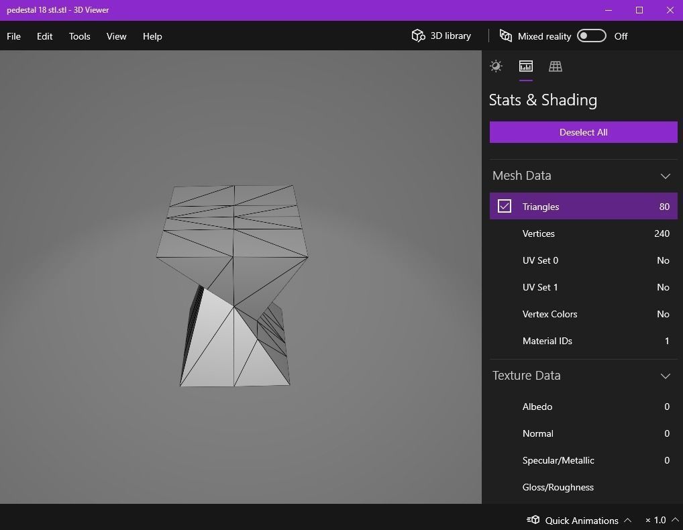683x530 pixels.
Task: Click the Mixed reality icon
Action: click(506, 36)
